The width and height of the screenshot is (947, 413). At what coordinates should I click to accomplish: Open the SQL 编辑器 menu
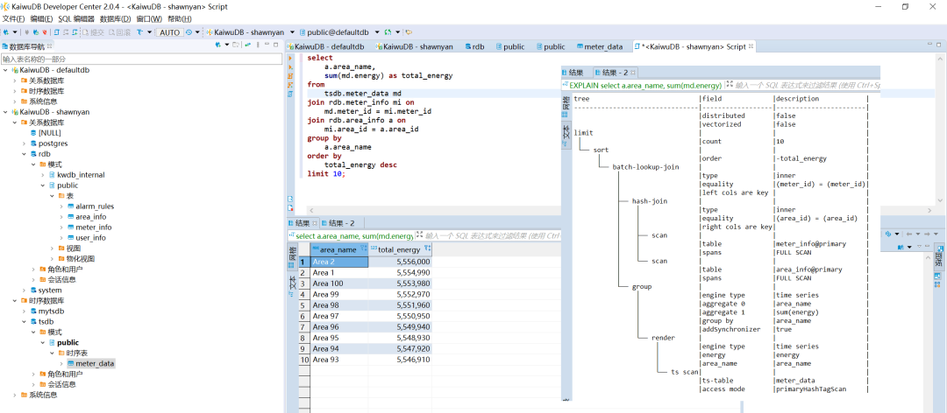point(76,18)
